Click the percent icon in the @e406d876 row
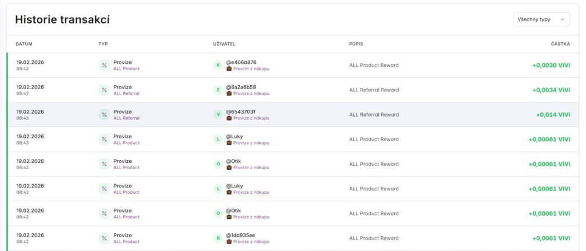The width and height of the screenshot is (586, 251). pyautogui.click(x=104, y=65)
